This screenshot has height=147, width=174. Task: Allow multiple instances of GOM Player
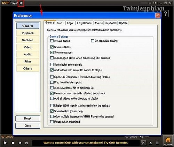52,116
